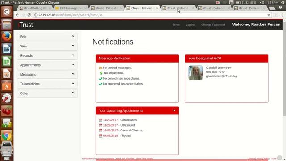Screen dimensions: 286x161
Task: Open LibreOffice Writer from the dock
Action: point(7,49)
